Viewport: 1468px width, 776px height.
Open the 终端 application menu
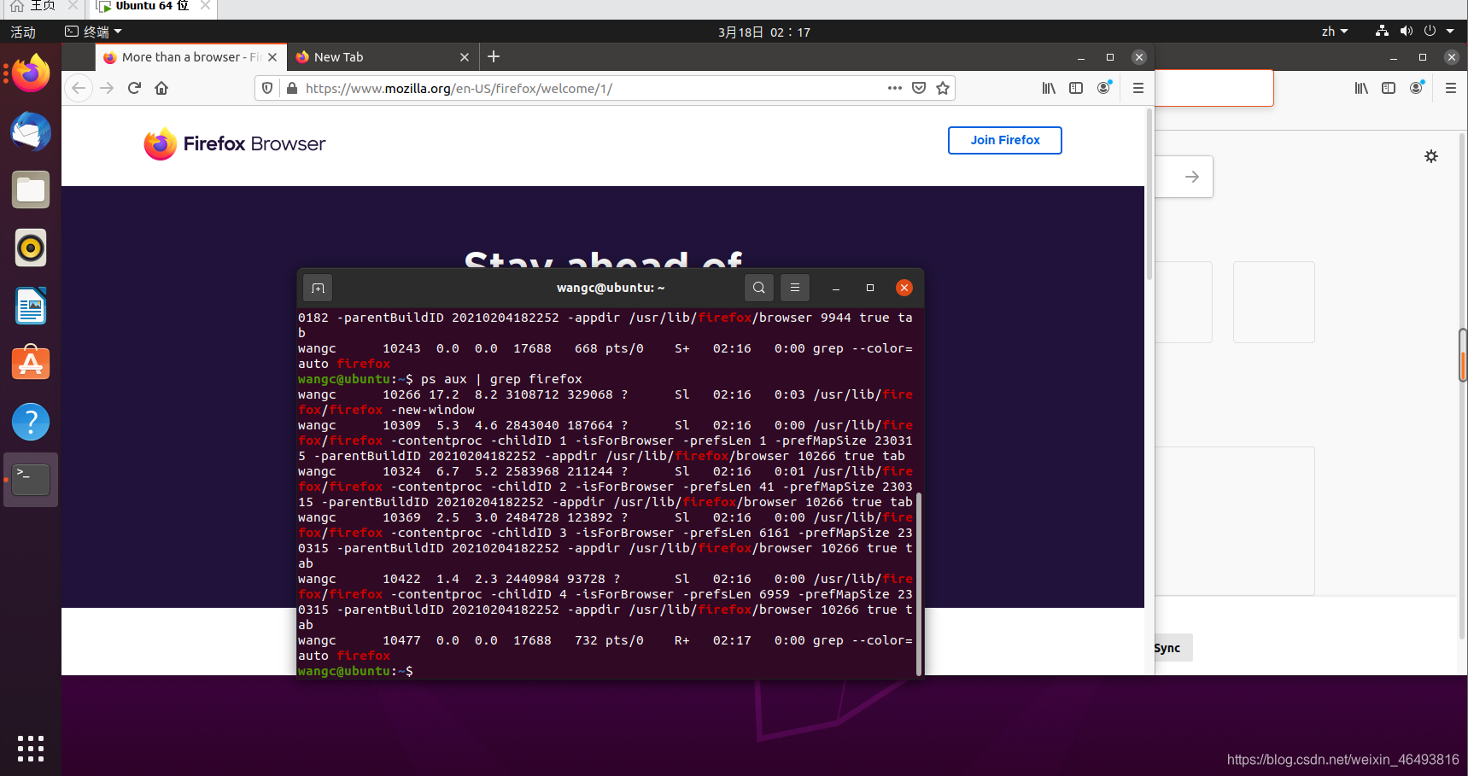(94, 32)
